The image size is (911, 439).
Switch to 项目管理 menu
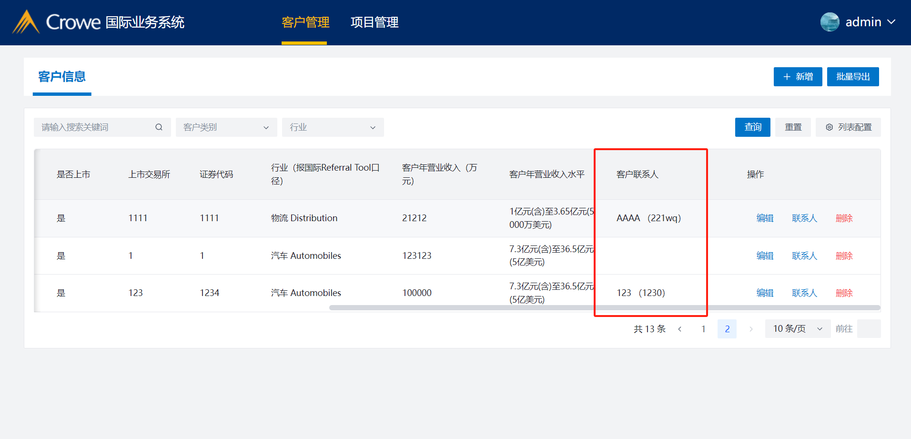[374, 22]
